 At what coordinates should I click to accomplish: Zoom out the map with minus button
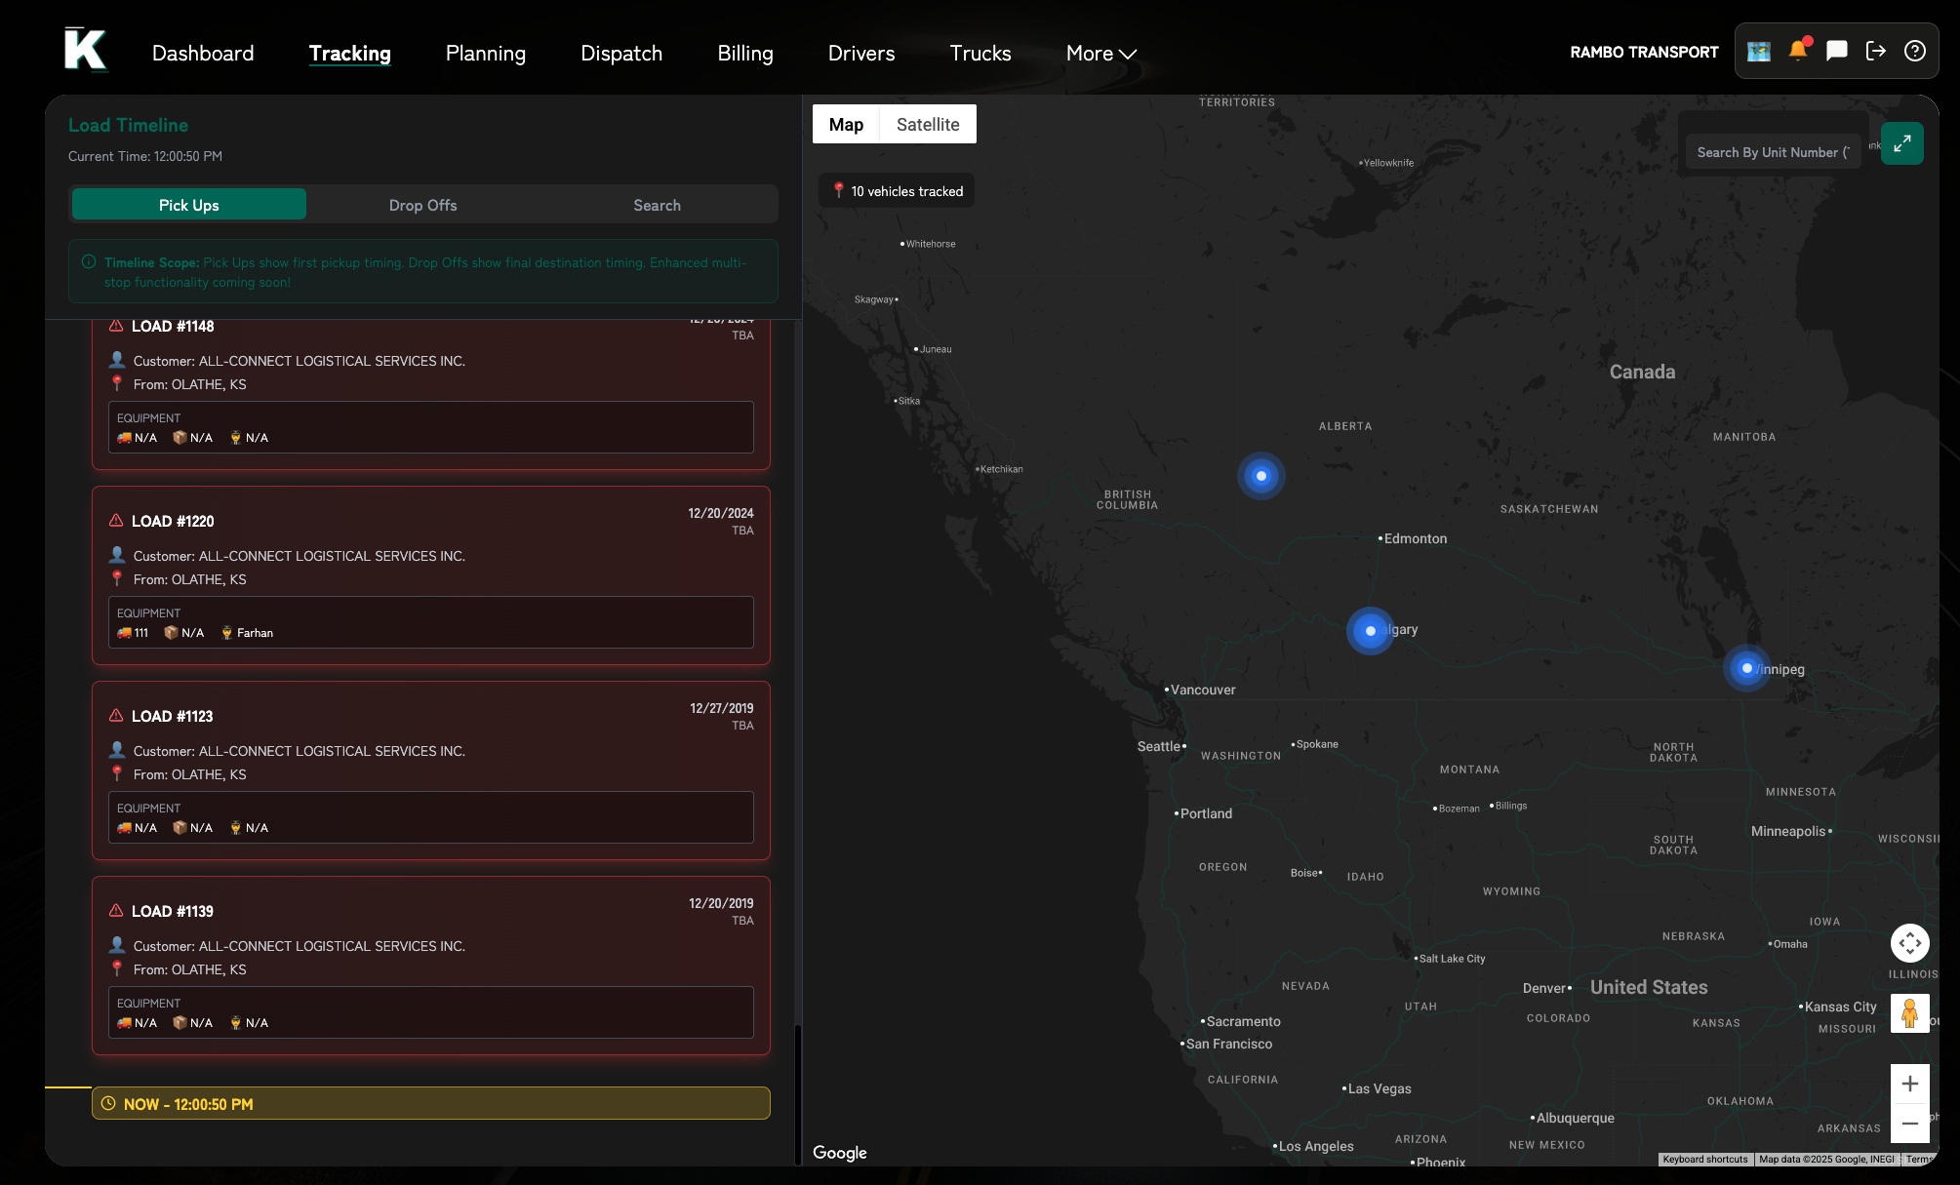tap(1909, 1124)
